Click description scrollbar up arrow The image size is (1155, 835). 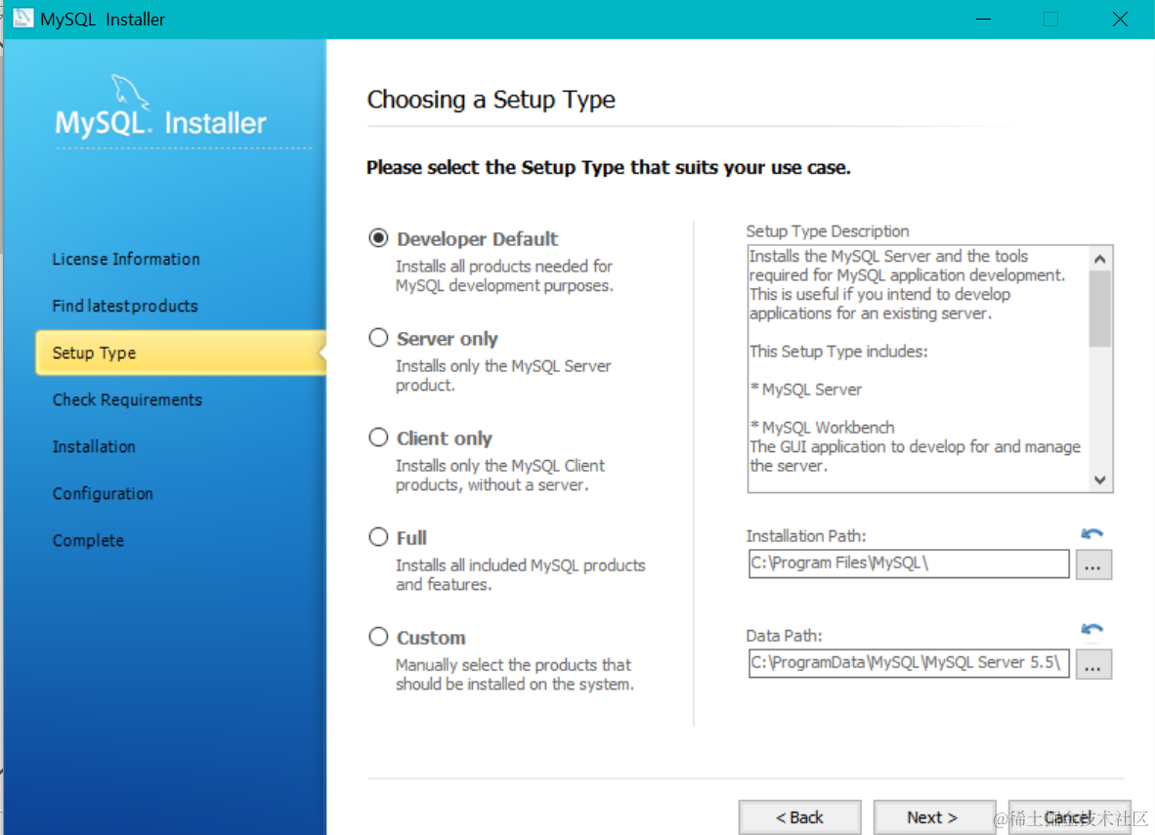click(x=1099, y=259)
